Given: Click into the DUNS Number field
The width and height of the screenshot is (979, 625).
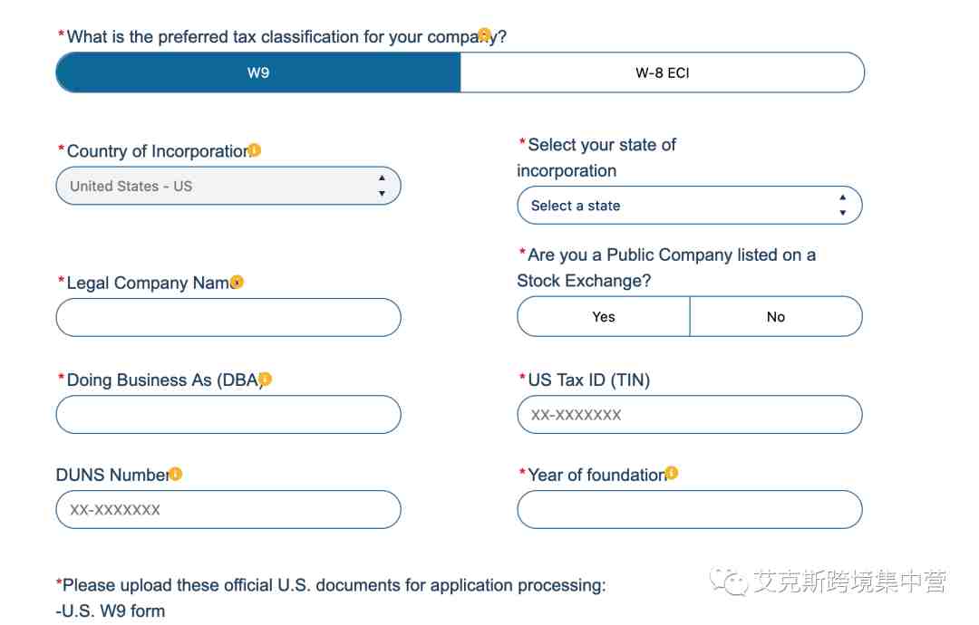Looking at the screenshot, I should [x=228, y=509].
